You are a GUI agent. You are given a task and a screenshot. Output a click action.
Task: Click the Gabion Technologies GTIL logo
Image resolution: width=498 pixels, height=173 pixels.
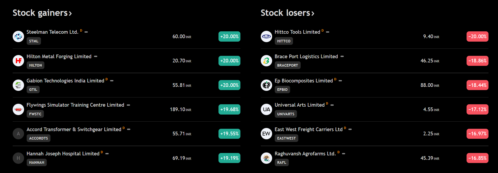[18, 85]
